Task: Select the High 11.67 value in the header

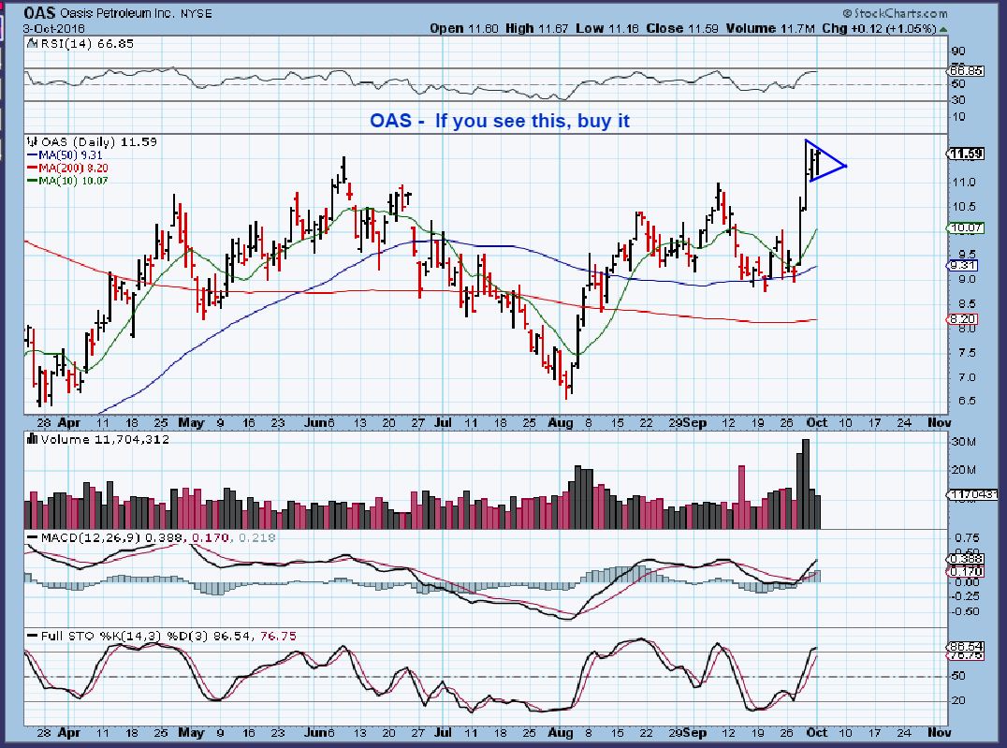Action: [x=537, y=28]
